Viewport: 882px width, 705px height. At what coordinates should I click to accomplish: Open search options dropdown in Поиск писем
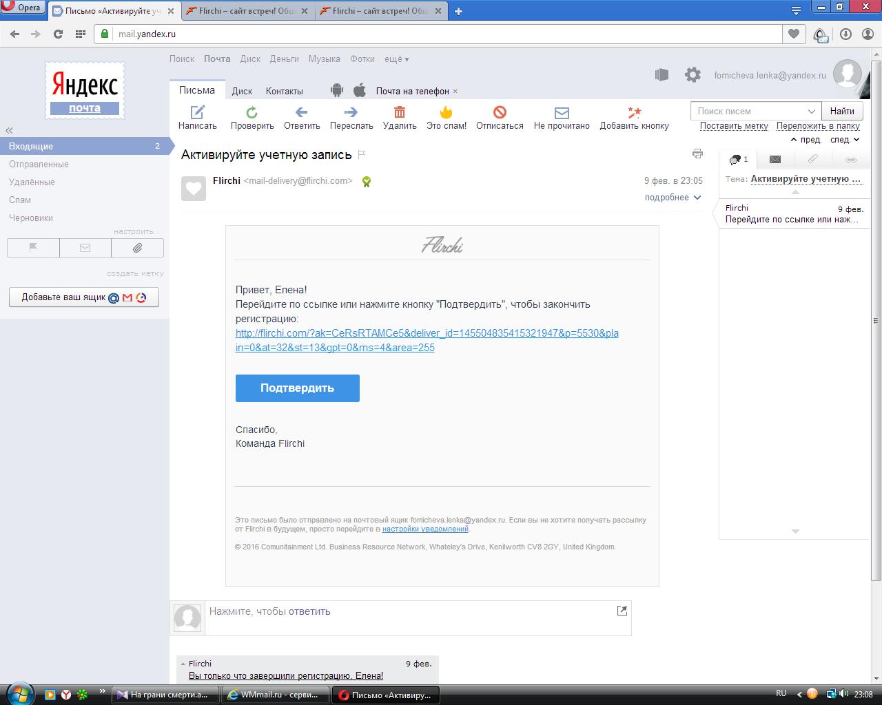tap(812, 111)
